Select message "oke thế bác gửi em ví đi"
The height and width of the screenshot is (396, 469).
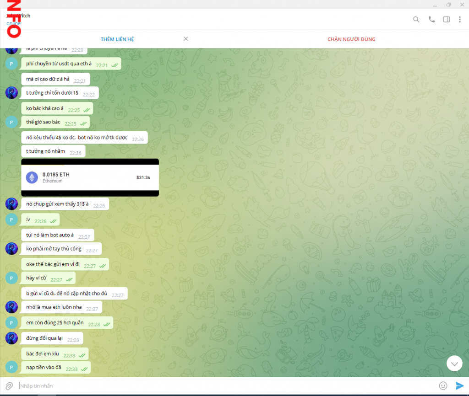click(53, 265)
